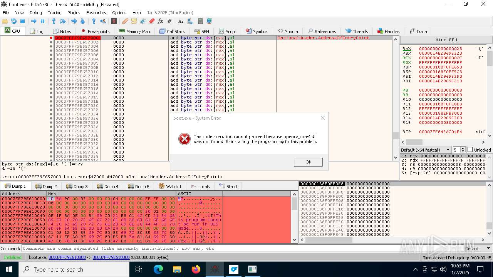The image size is (493, 277).
Task: Open a file with the folder icon
Action: click(5, 21)
